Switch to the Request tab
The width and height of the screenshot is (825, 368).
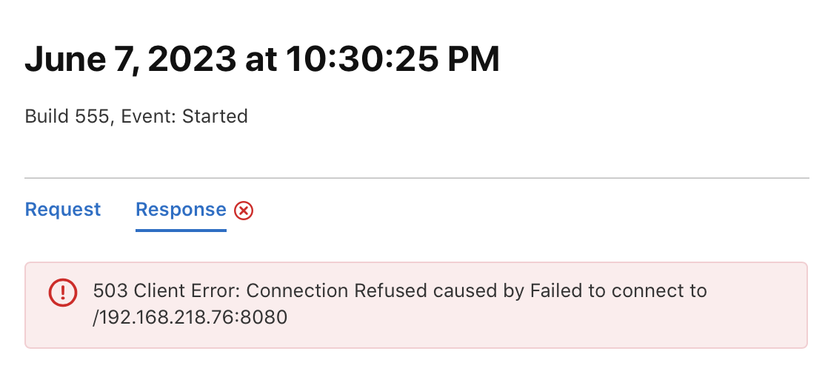pyautogui.click(x=63, y=209)
